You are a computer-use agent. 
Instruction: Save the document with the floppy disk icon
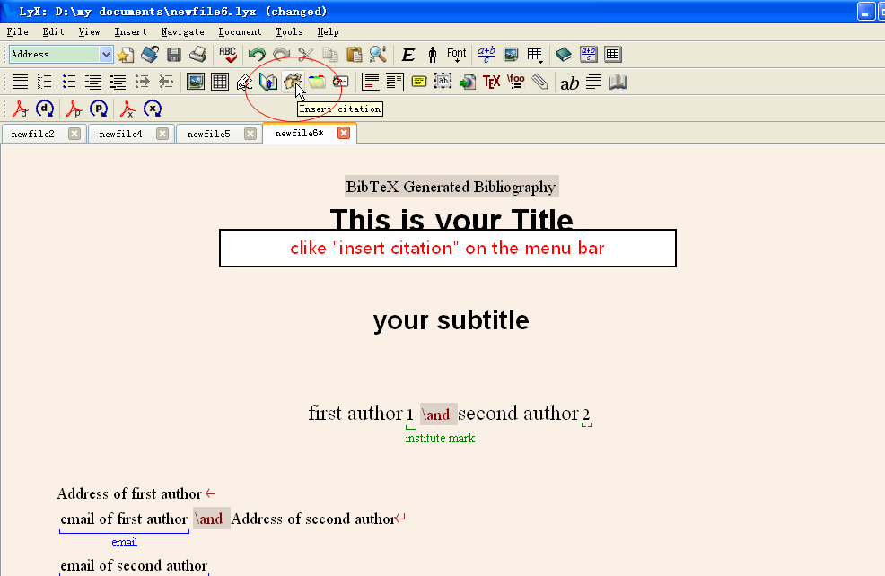click(x=173, y=54)
